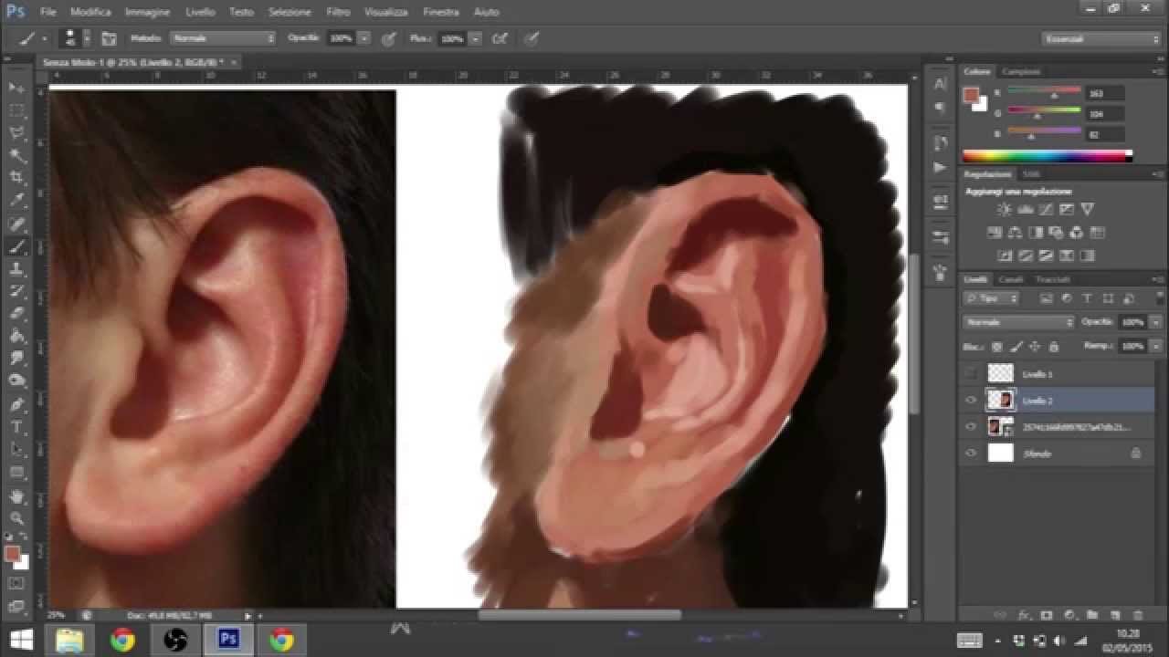This screenshot has height=657, width=1169.
Task: Hide the Livello 2 layer
Action: 970,400
